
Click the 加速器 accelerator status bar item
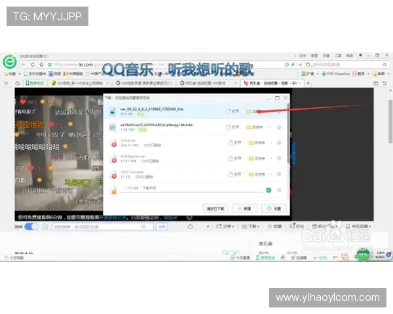299,258
